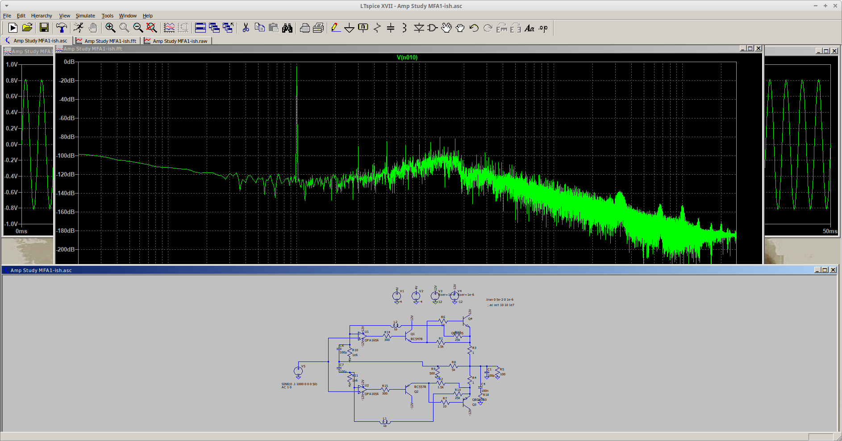
Task: Click the Copy icon in toolbar
Action: [x=259, y=28]
